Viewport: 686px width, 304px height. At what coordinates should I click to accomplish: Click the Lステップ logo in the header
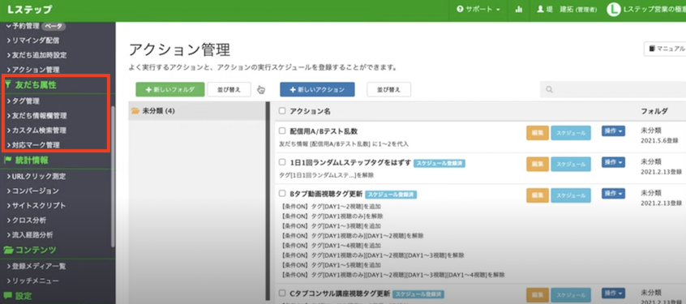(29, 10)
